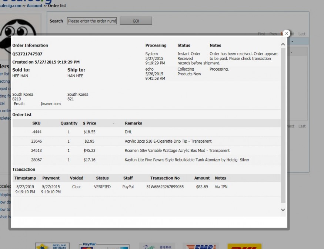Click the Quantity column header
Screen dimensions: 324x249
(69, 123)
